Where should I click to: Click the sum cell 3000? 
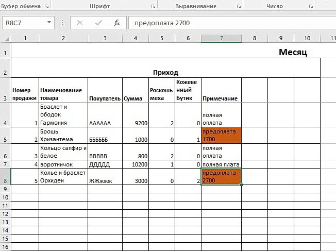[136, 177]
